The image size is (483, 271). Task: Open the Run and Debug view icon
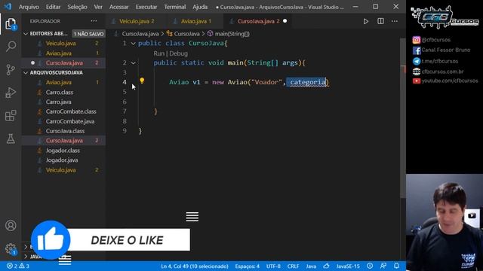click(x=11, y=93)
